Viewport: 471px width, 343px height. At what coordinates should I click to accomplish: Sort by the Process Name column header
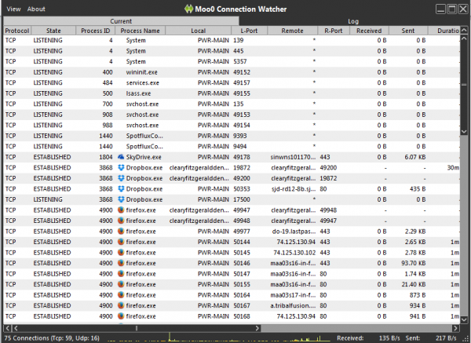coord(140,31)
